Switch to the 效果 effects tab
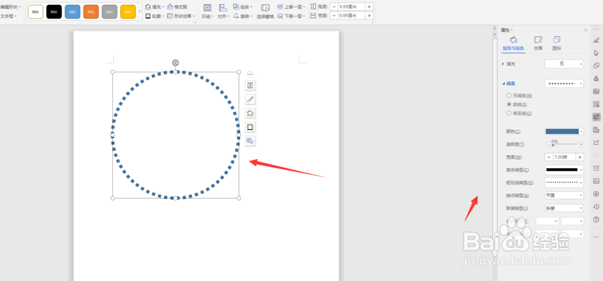The height and width of the screenshot is (281, 603). point(538,43)
